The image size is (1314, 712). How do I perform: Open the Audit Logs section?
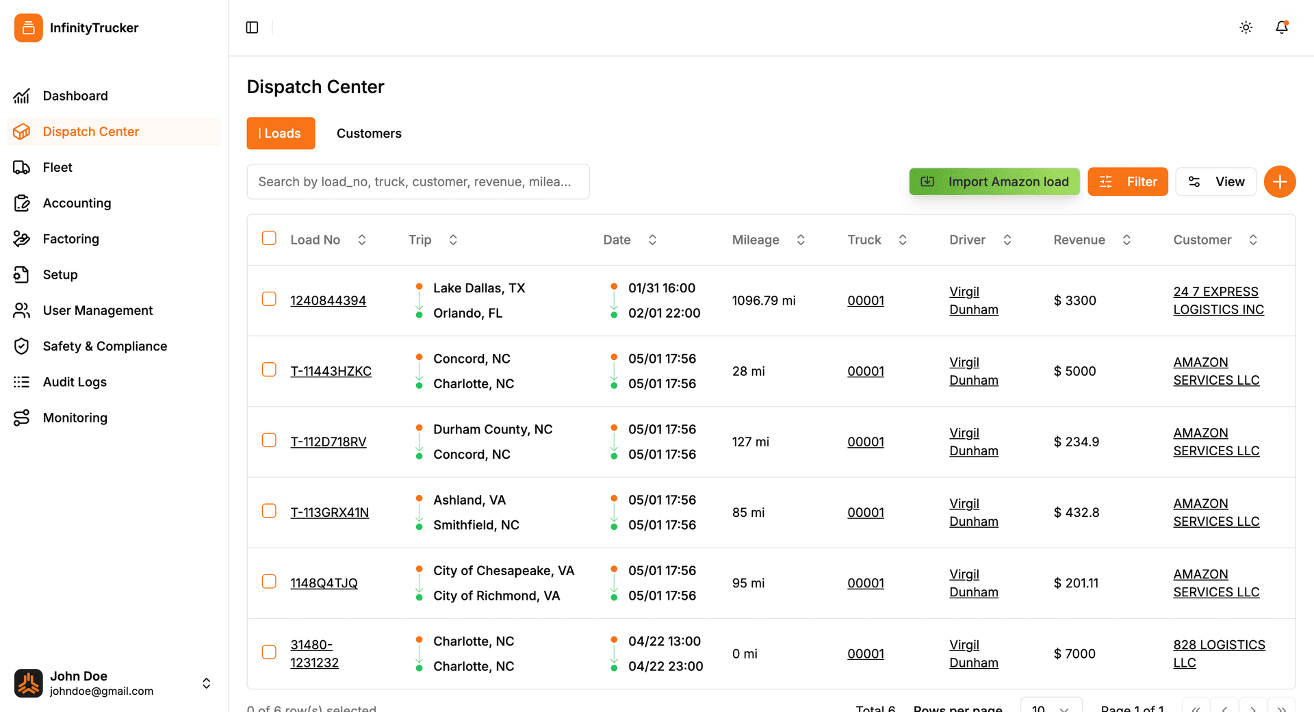coord(75,381)
